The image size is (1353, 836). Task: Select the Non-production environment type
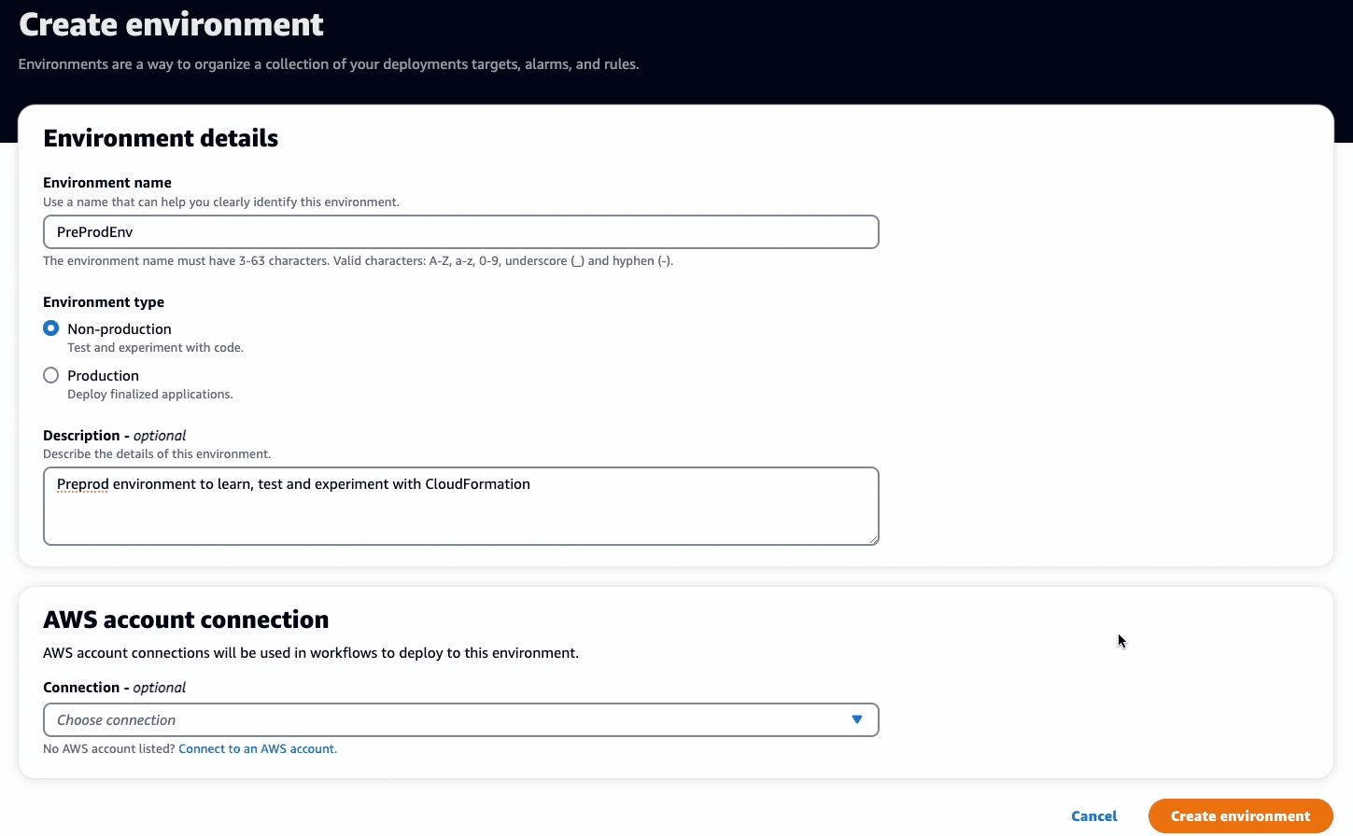pyautogui.click(x=51, y=328)
